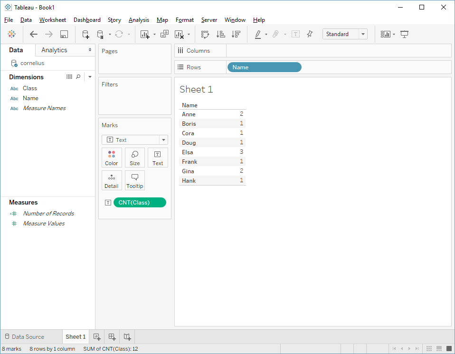Sort descending icon
The width and height of the screenshot is (455, 354).
(x=236, y=34)
